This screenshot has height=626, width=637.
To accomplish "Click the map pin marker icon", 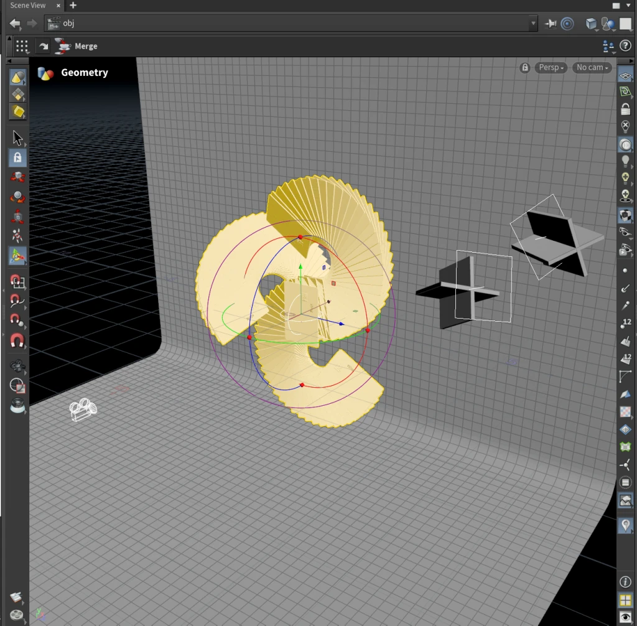I will [x=626, y=525].
